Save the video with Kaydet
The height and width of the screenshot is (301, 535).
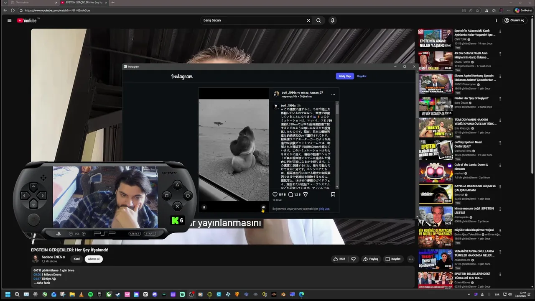pyautogui.click(x=393, y=259)
